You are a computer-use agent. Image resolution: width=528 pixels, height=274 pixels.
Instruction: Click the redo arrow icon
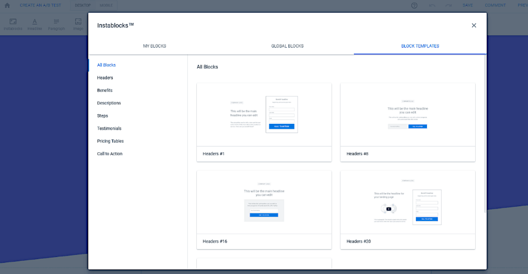coord(449,5)
